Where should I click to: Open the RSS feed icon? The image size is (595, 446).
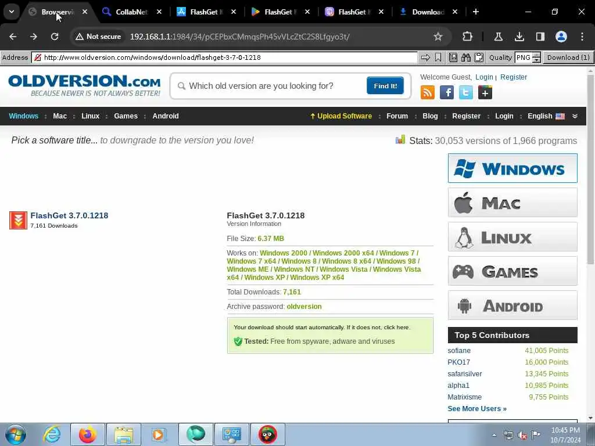pos(427,92)
